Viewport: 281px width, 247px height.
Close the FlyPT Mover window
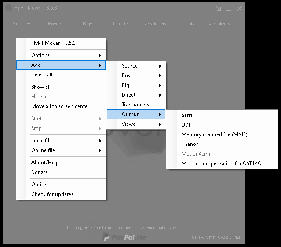click(239, 8)
